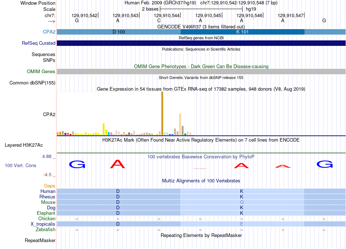Click the gray OMIM Genes item bar

pos(201,71)
